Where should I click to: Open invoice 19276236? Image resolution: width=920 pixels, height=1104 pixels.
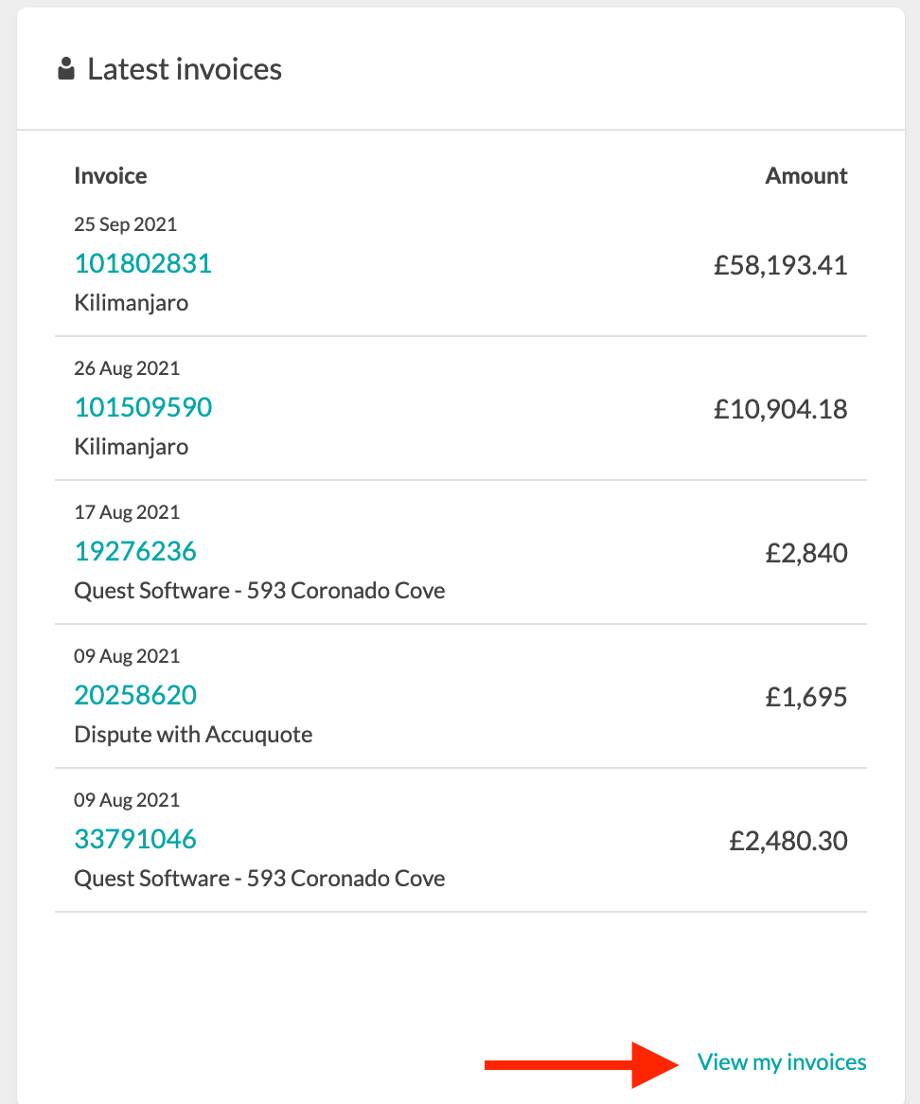[x=135, y=551]
